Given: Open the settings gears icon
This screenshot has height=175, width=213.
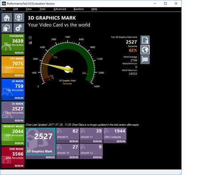Looking at the screenshot, I should 19,28.
